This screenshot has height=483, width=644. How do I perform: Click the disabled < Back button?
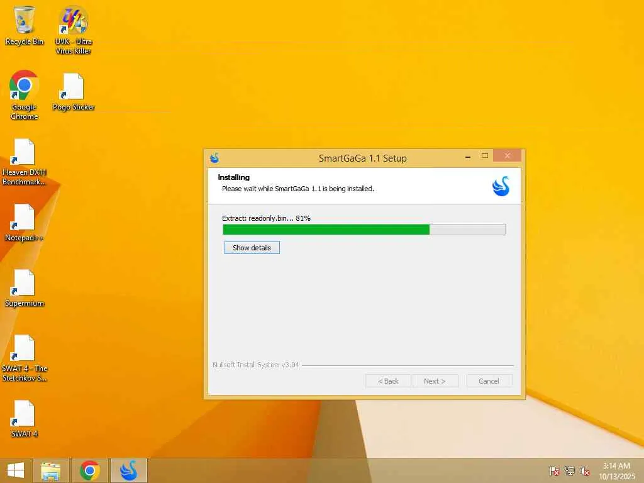click(388, 381)
